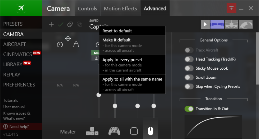The image size is (259, 139).
Task: Click the move arrows cross icon
Action: coord(68,39)
